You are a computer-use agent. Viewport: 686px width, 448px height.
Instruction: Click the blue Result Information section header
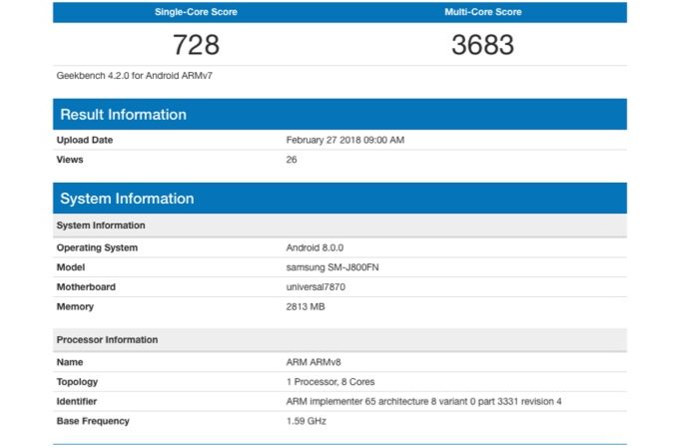point(340,114)
